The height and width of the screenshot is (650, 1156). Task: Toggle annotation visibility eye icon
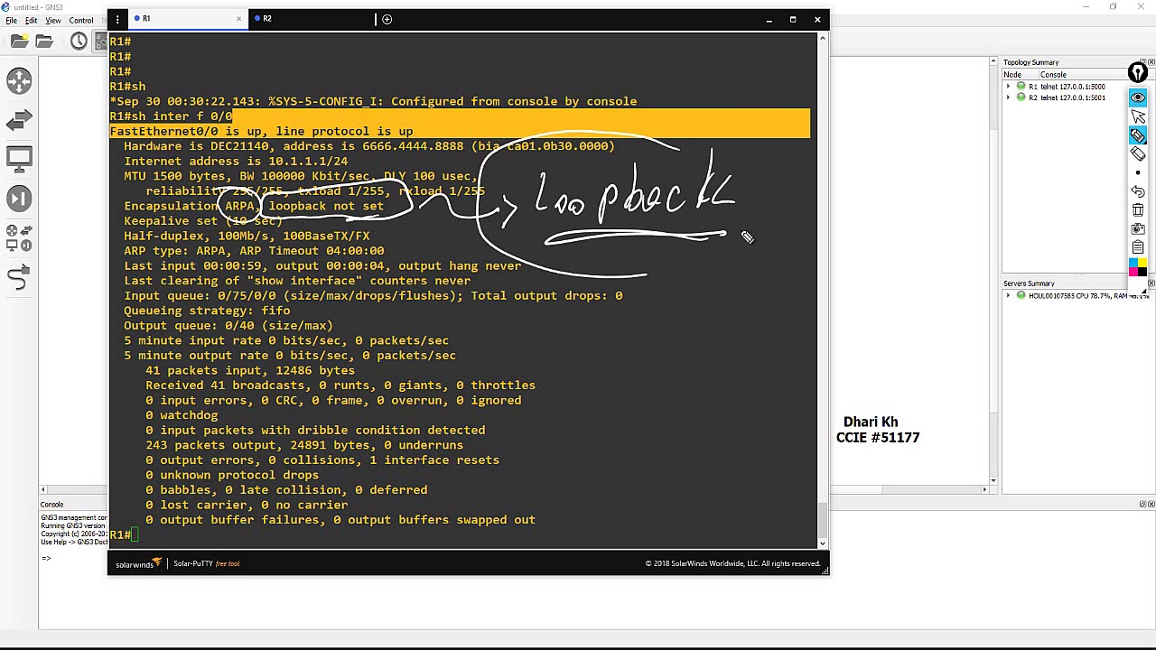point(1138,97)
